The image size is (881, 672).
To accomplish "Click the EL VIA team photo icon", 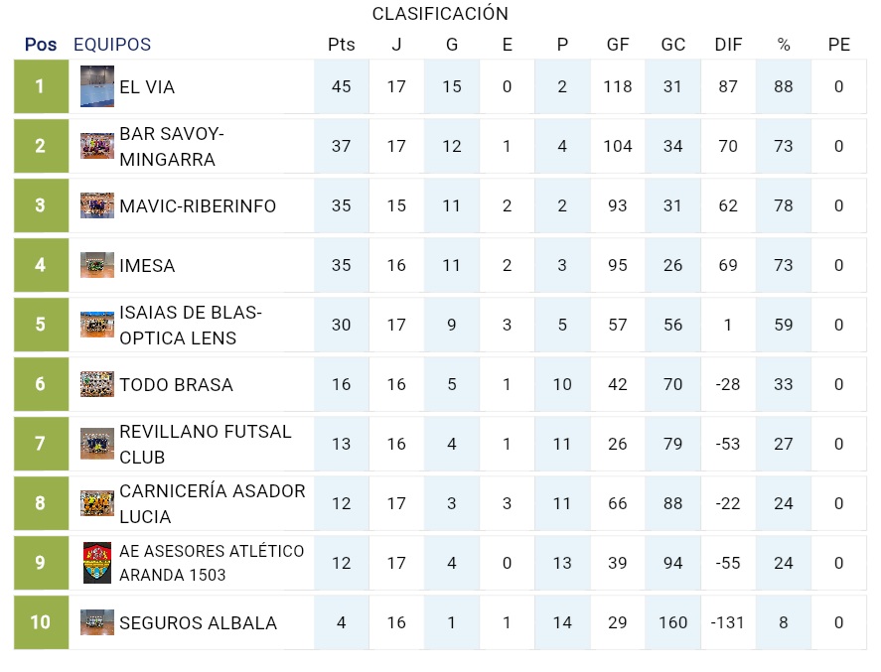I will (x=97, y=86).
